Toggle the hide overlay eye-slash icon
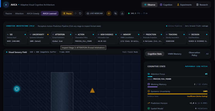The image size is (215, 111). [116, 13]
